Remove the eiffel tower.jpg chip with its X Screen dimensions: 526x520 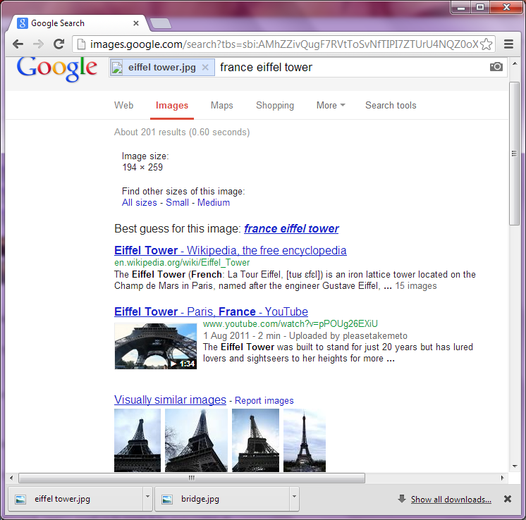pyautogui.click(x=205, y=68)
